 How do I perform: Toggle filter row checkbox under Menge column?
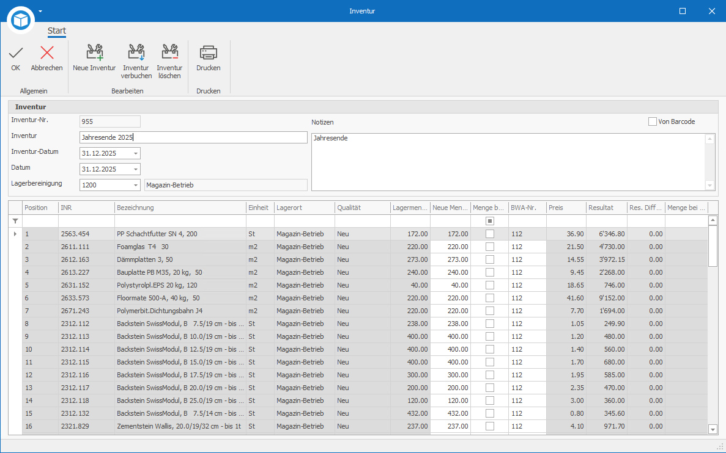(x=490, y=221)
